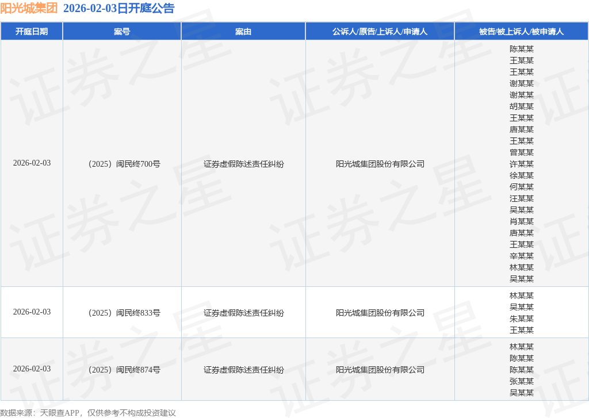
Task: Click 林某某 in the 闽民终700号 row
Action: point(521,267)
